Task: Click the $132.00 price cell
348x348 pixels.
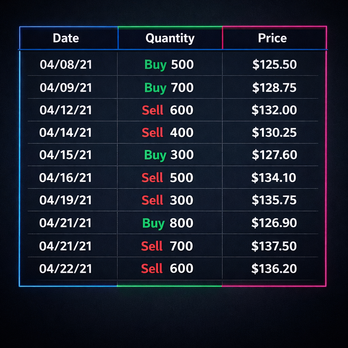Action: tap(274, 110)
